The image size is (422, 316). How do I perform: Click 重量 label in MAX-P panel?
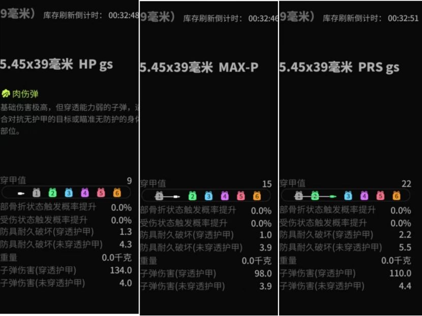(148, 261)
